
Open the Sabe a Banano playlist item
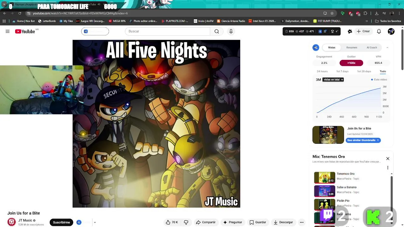click(352, 191)
